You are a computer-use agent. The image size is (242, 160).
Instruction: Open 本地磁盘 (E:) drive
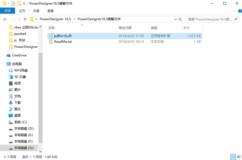(x=21, y=135)
